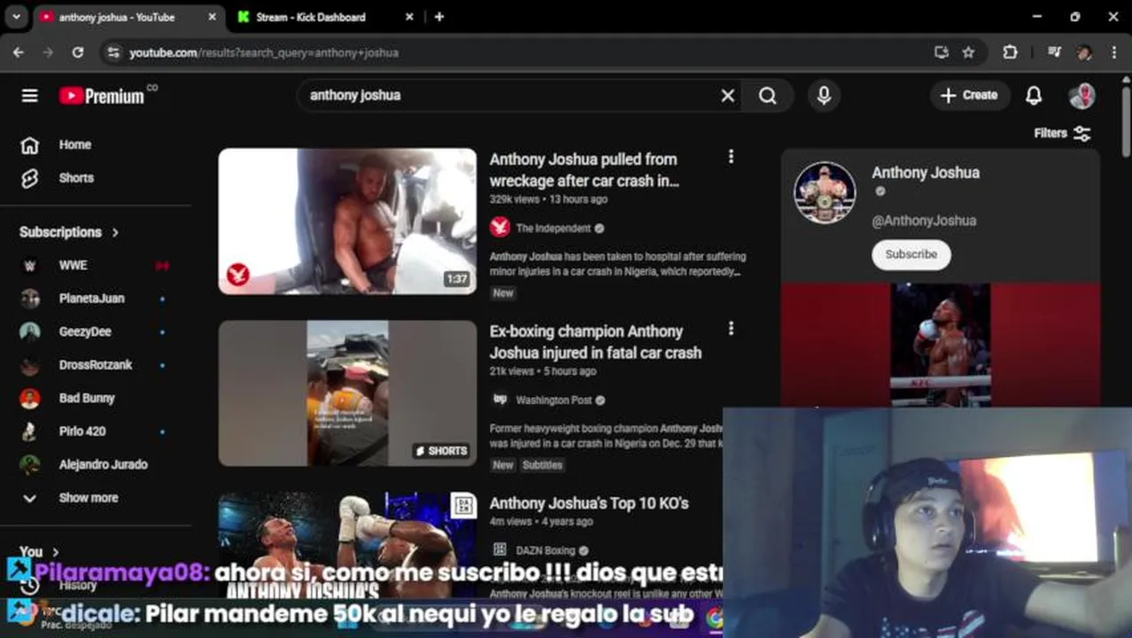The width and height of the screenshot is (1132, 638).
Task: Subscribe to Anthony Joshua channel
Action: pyautogui.click(x=911, y=254)
